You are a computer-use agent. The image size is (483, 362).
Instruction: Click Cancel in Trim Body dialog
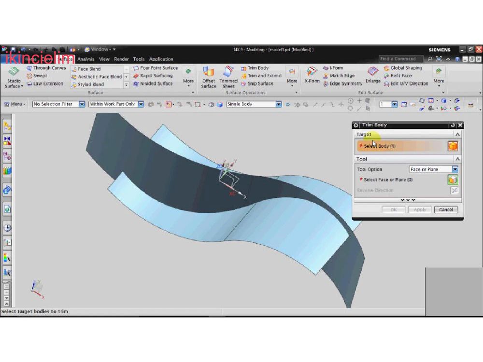(x=446, y=209)
